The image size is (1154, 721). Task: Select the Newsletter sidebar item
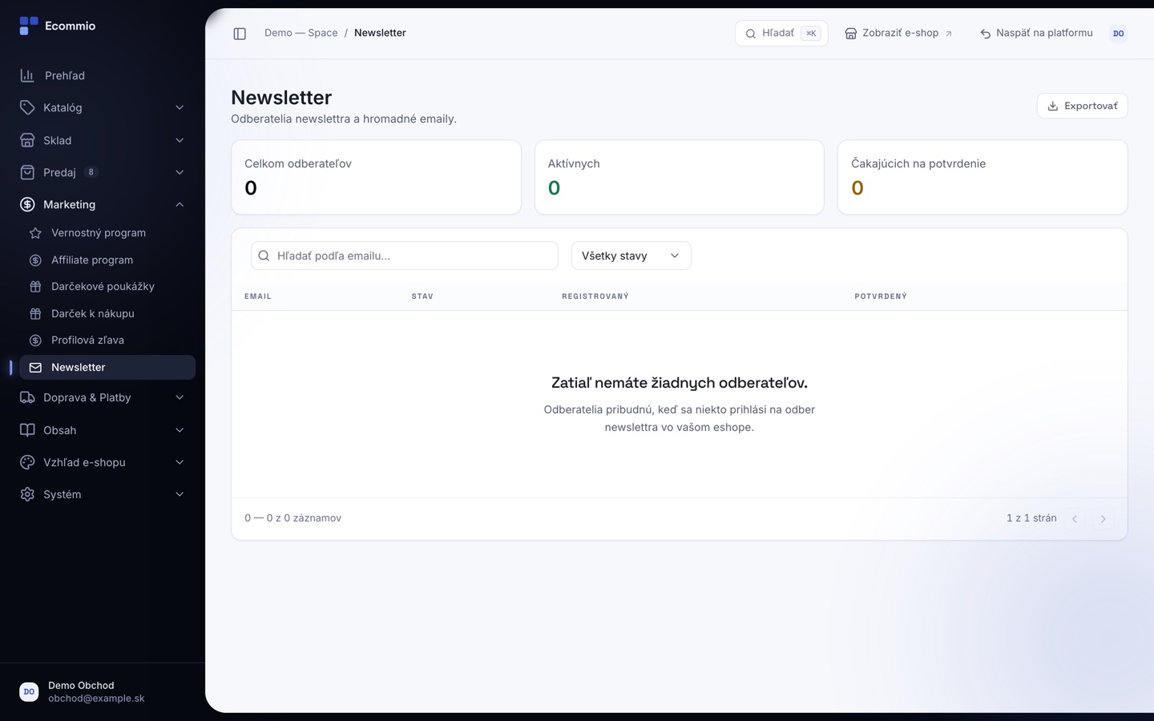[x=107, y=367]
